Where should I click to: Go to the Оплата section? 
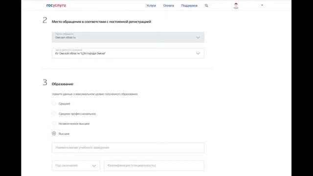[x=168, y=5]
